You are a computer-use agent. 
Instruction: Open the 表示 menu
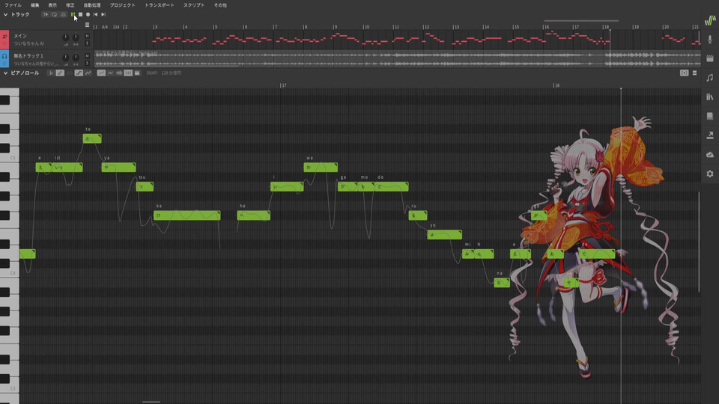coord(52,5)
